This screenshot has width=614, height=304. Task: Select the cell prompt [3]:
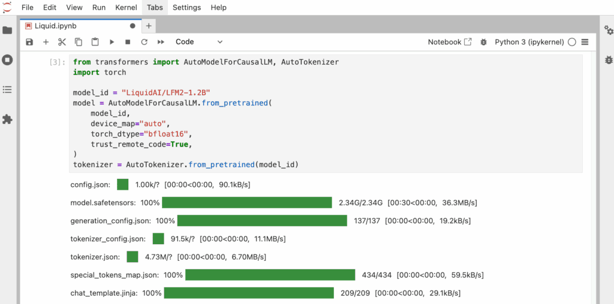pos(58,62)
